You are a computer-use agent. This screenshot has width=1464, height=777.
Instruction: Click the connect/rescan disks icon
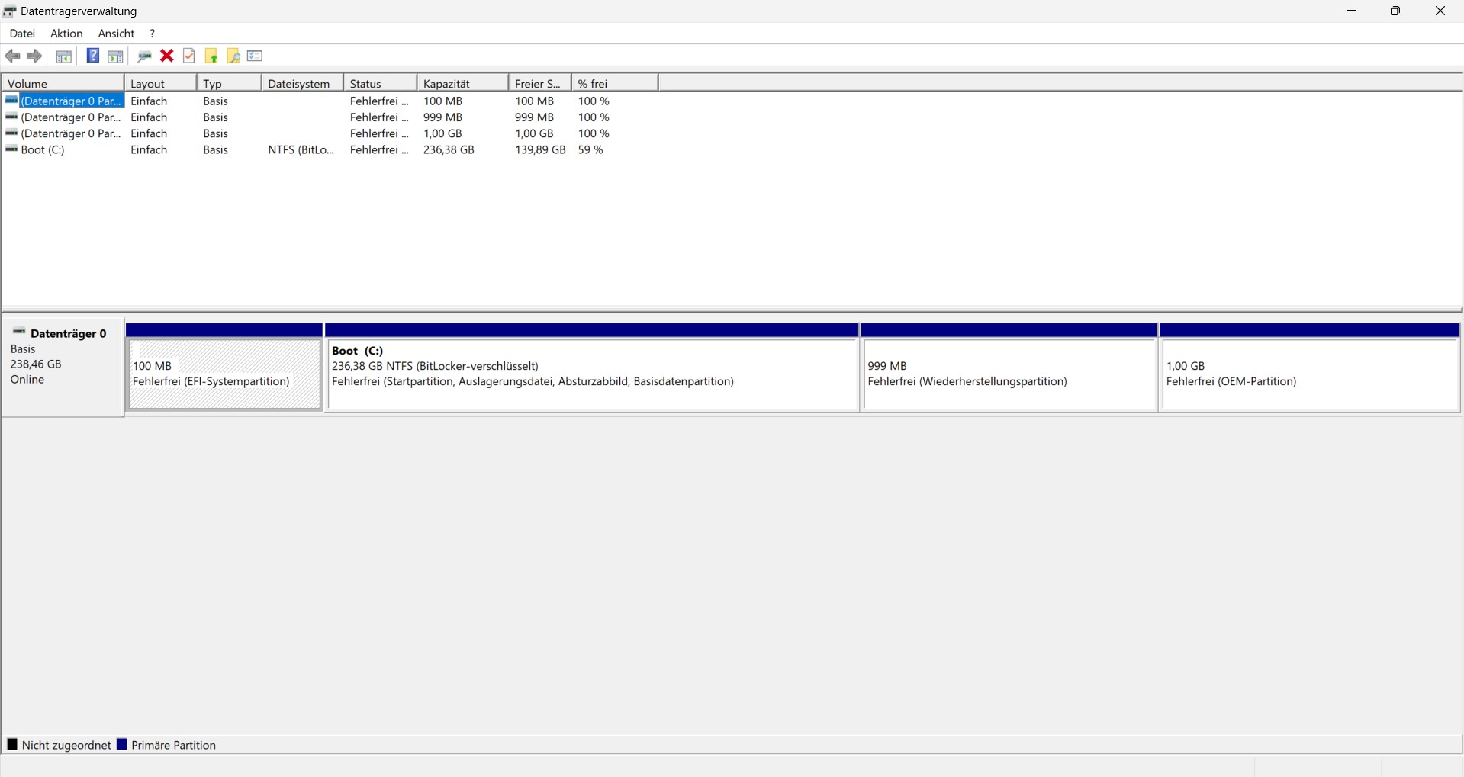(x=144, y=56)
